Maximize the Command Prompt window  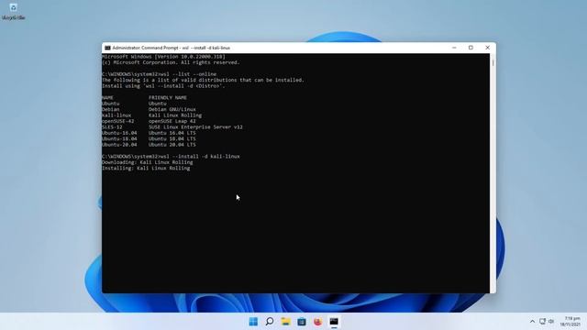tap(471, 48)
